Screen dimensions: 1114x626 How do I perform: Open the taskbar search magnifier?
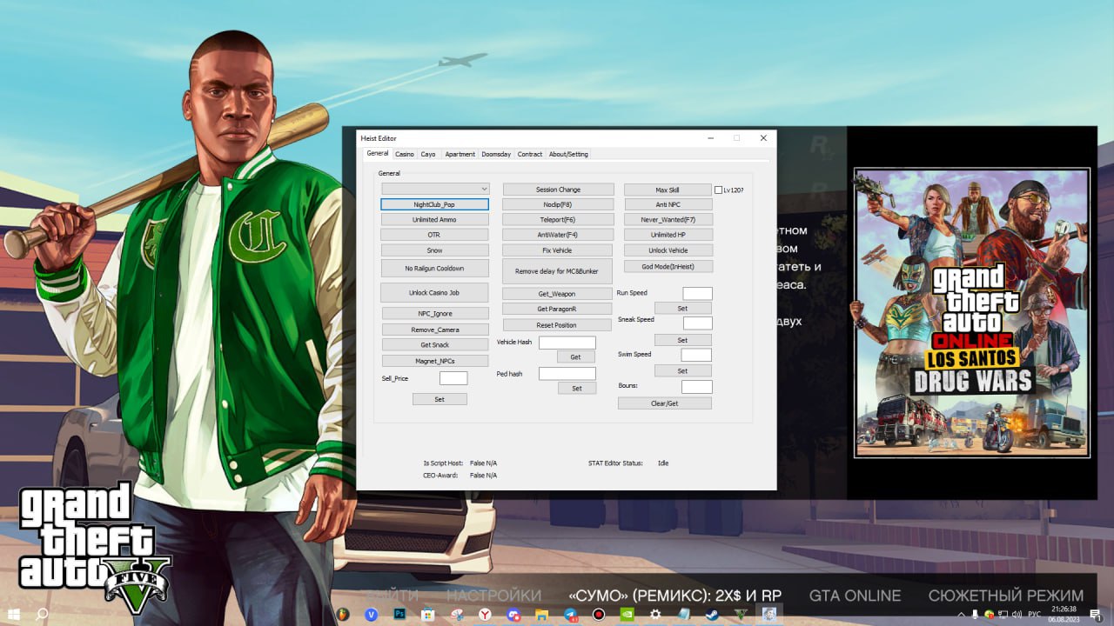coord(42,614)
